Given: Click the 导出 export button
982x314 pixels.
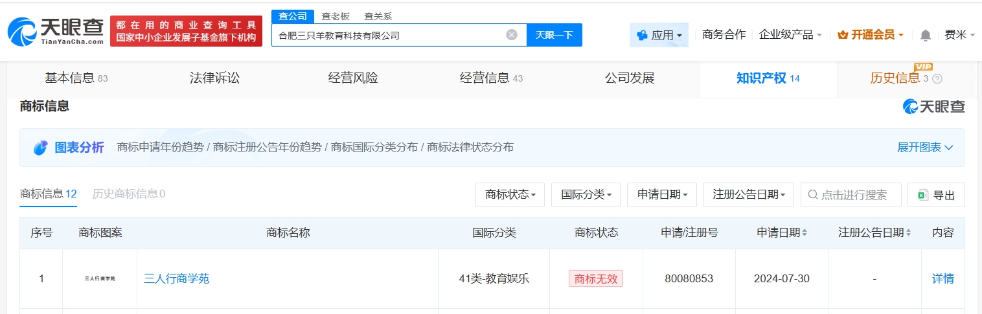Looking at the screenshot, I should click(936, 195).
